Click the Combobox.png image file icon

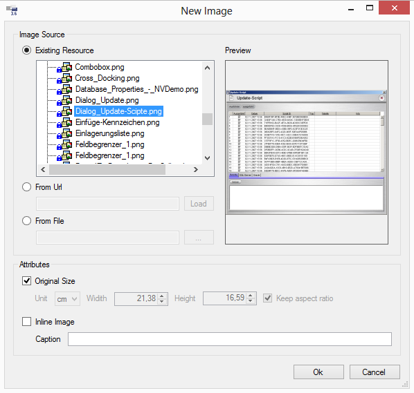pos(64,68)
